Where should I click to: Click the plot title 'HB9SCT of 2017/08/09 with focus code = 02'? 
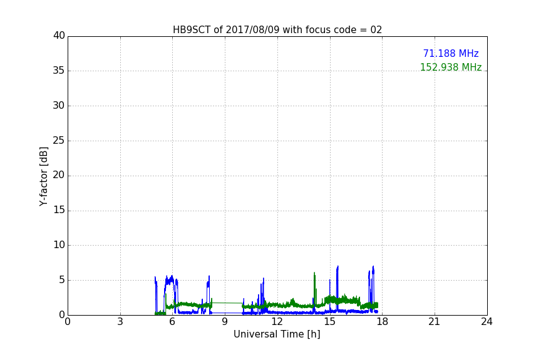tap(277, 30)
